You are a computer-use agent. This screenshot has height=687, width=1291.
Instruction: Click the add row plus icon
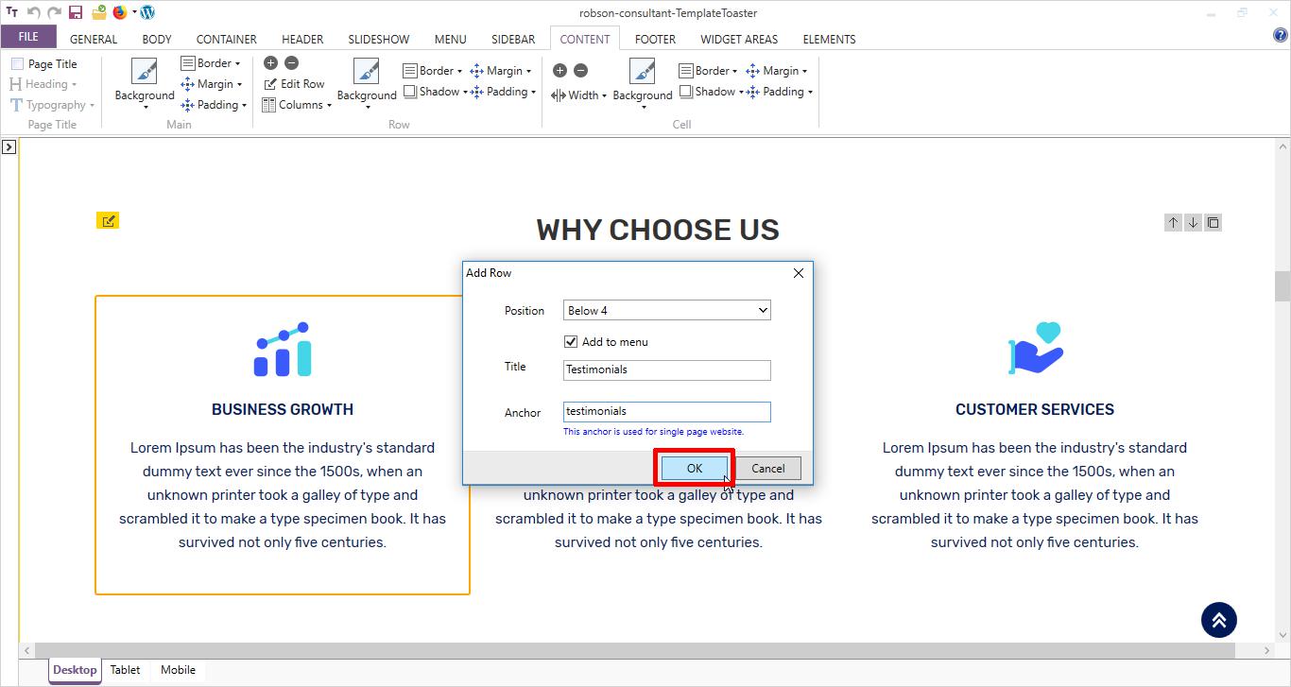click(270, 63)
